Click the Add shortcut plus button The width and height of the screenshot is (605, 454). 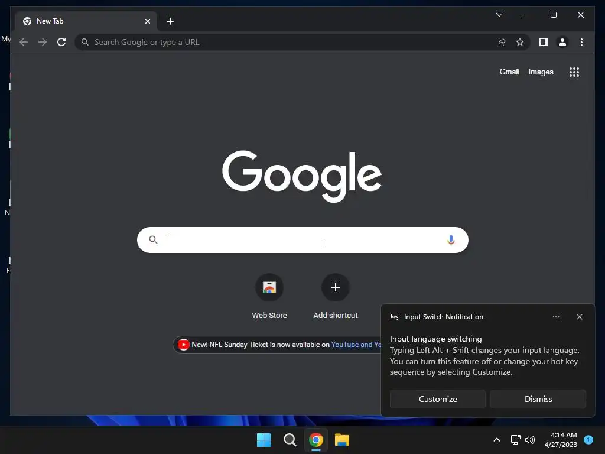(x=336, y=287)
